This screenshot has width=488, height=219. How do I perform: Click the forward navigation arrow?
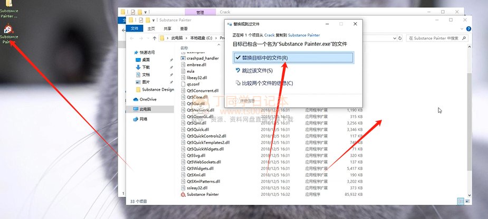pyautogui.click(x=141, y=39)
